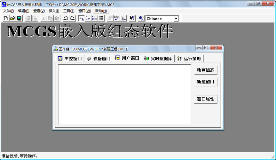Switch to the 实时数据库 tab

158,59
